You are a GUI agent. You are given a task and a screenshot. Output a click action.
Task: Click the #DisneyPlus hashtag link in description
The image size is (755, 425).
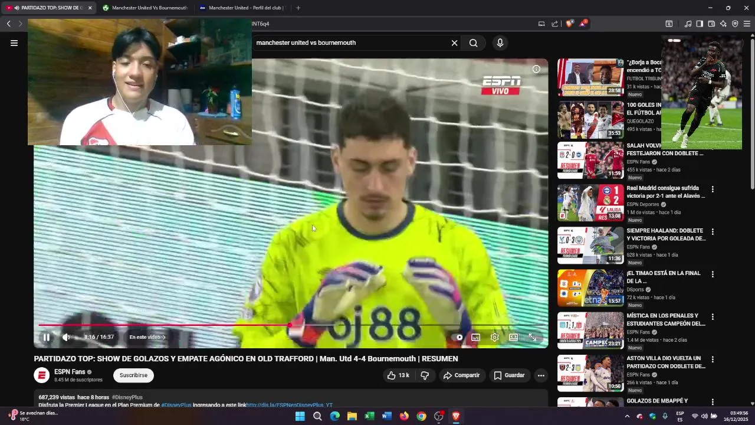[176, 406]
